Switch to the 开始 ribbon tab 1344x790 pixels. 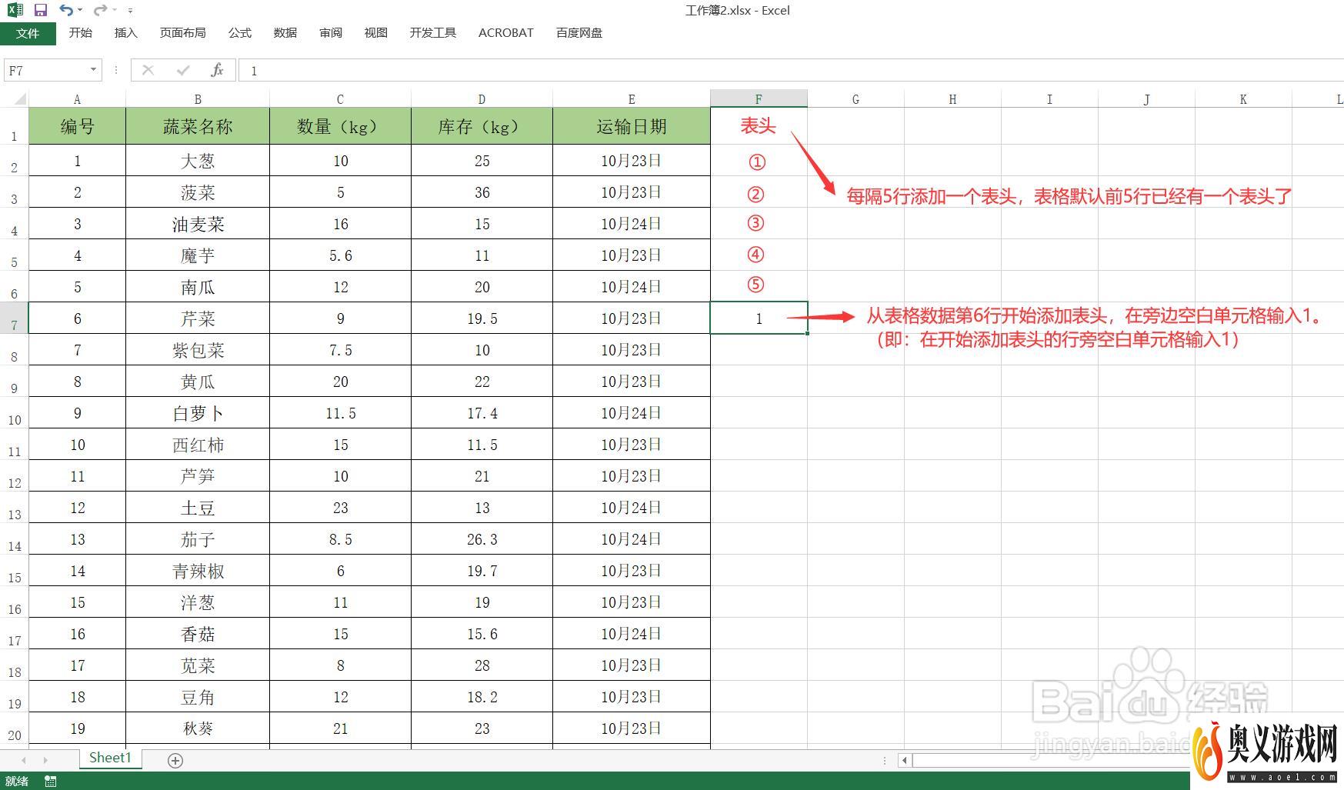coord(80,33)
